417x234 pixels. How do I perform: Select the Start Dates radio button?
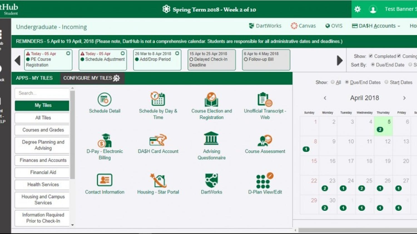click(386, 82)
